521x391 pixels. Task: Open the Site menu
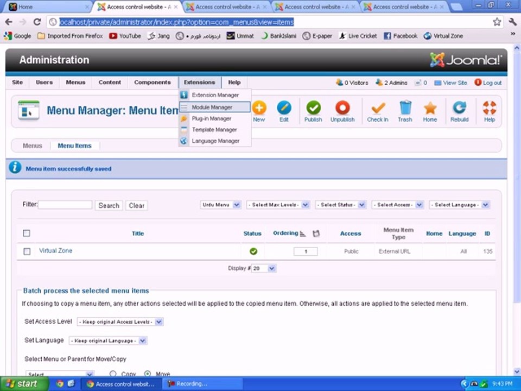click(x=17, y=83)
